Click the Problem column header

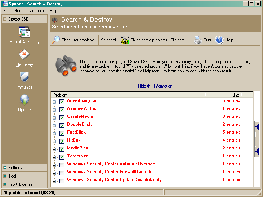click(128, 95)
